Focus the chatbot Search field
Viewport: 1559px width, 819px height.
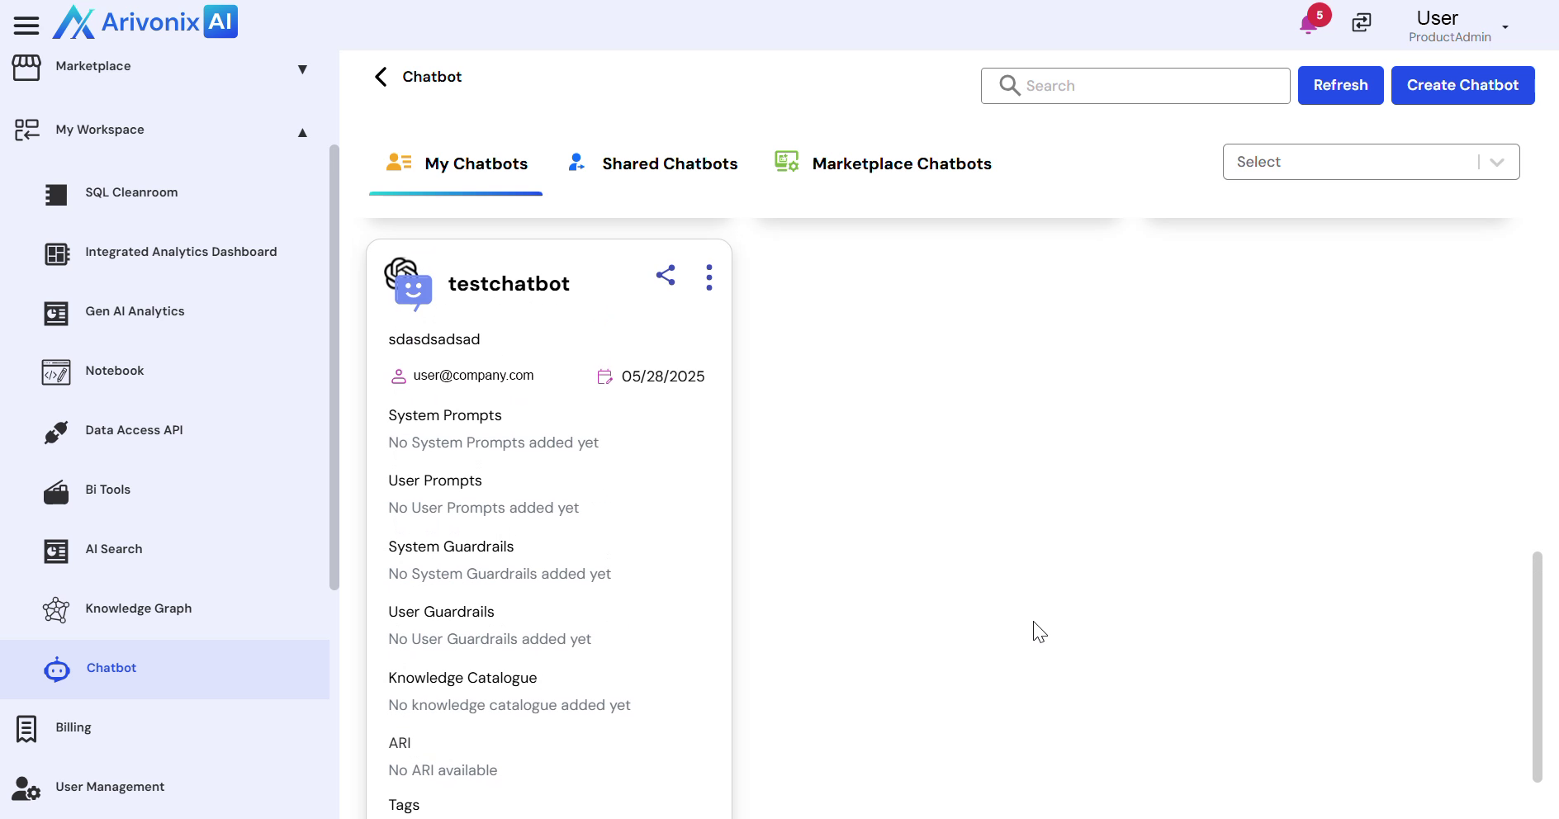[x=1148, y=86]
